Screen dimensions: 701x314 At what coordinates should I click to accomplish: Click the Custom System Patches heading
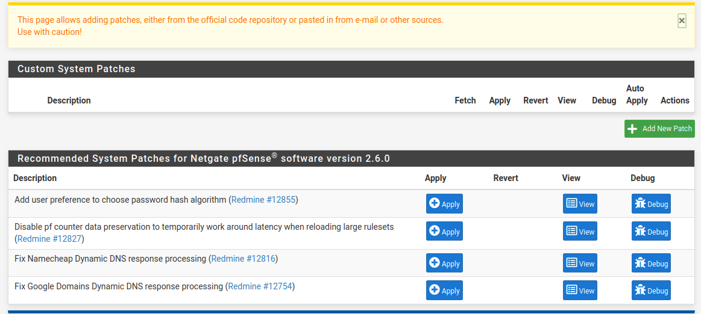(x=77, y=69)
